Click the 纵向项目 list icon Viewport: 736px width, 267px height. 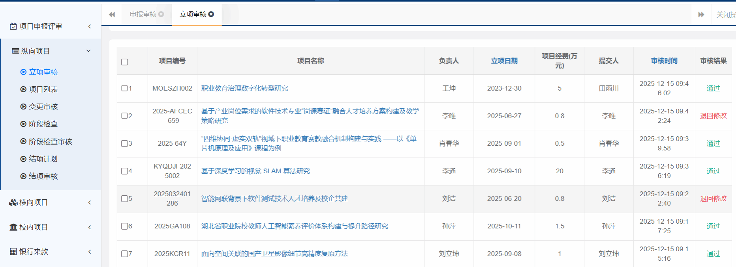coord(15,51)
